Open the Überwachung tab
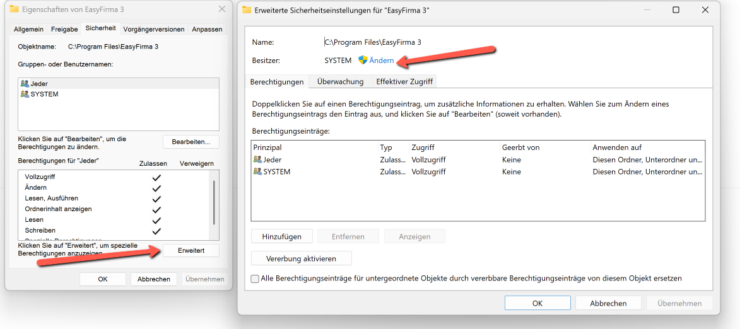Viewport: 740px width, 329px height. click(x=340, y=81)
